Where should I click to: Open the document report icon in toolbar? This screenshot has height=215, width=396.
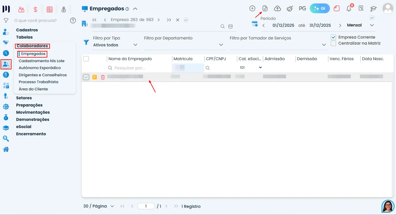265,8
